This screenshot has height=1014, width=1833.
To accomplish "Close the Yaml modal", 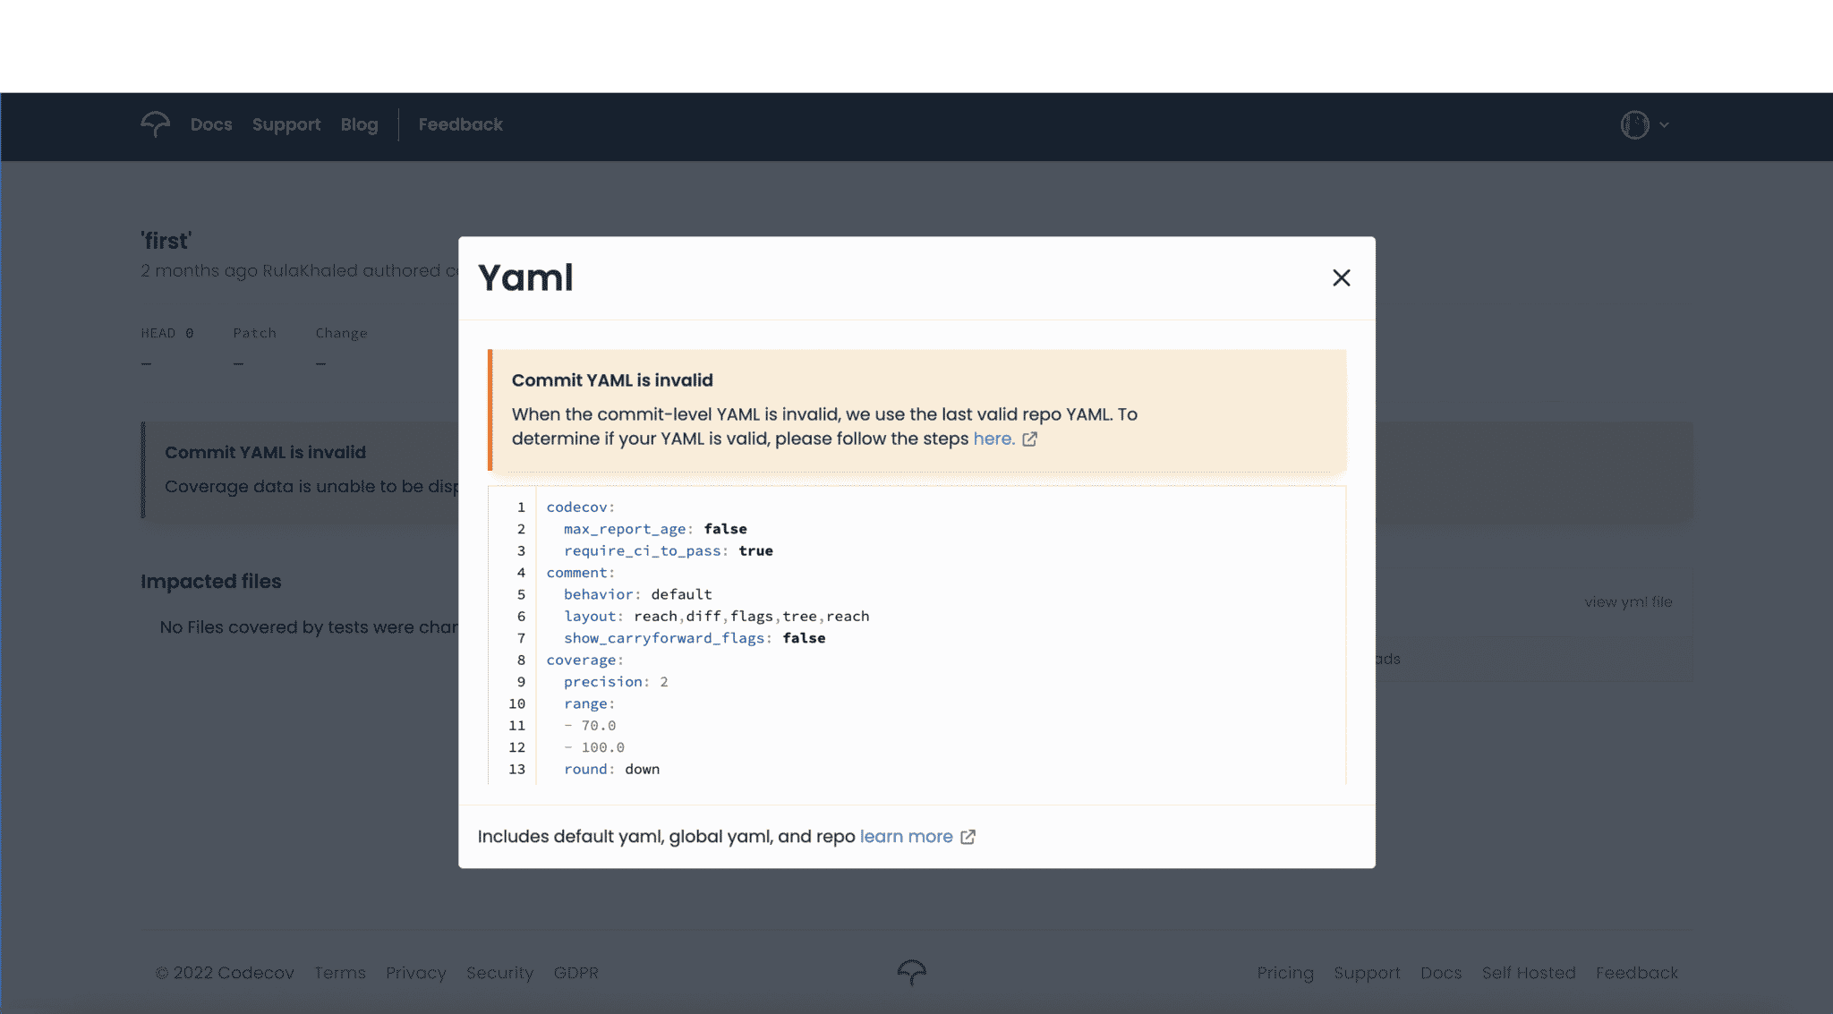I will click(x=1342, y=277).
